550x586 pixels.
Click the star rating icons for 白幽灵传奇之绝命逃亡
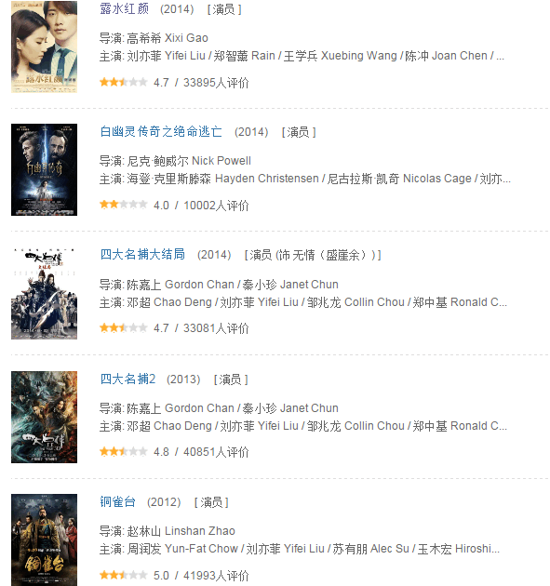click(124, 205)
